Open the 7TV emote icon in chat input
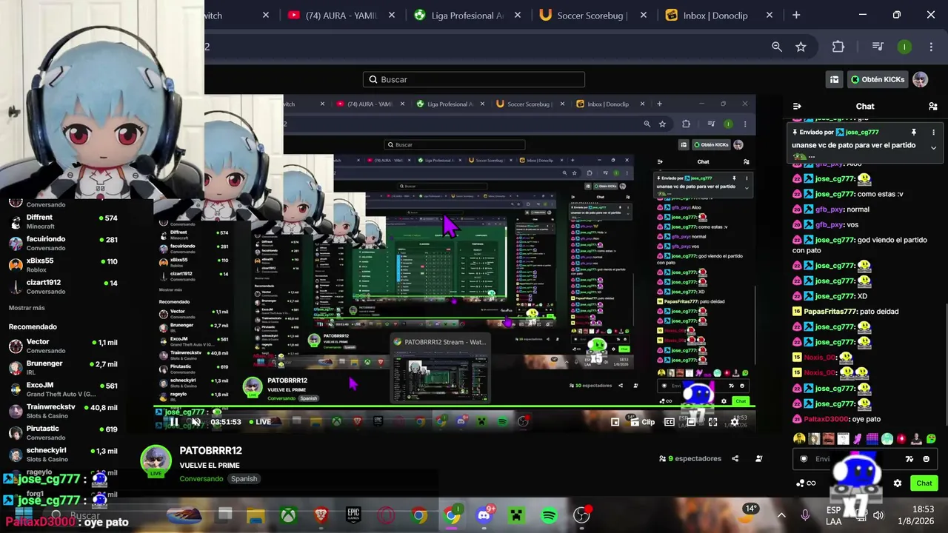Viewport: 948px width, 533px height. [x=909, y=459]
